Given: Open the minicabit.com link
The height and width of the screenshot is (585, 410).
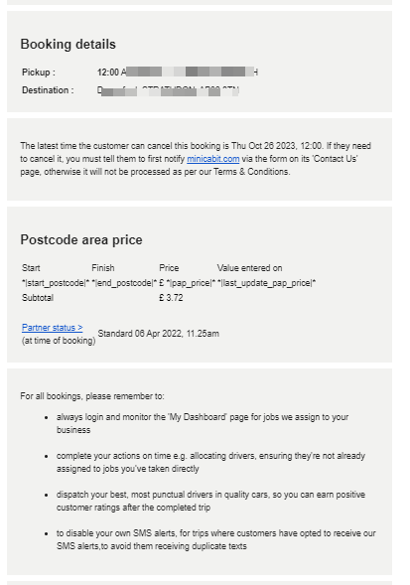Looking at the screenshot, I should coord(213,159).
